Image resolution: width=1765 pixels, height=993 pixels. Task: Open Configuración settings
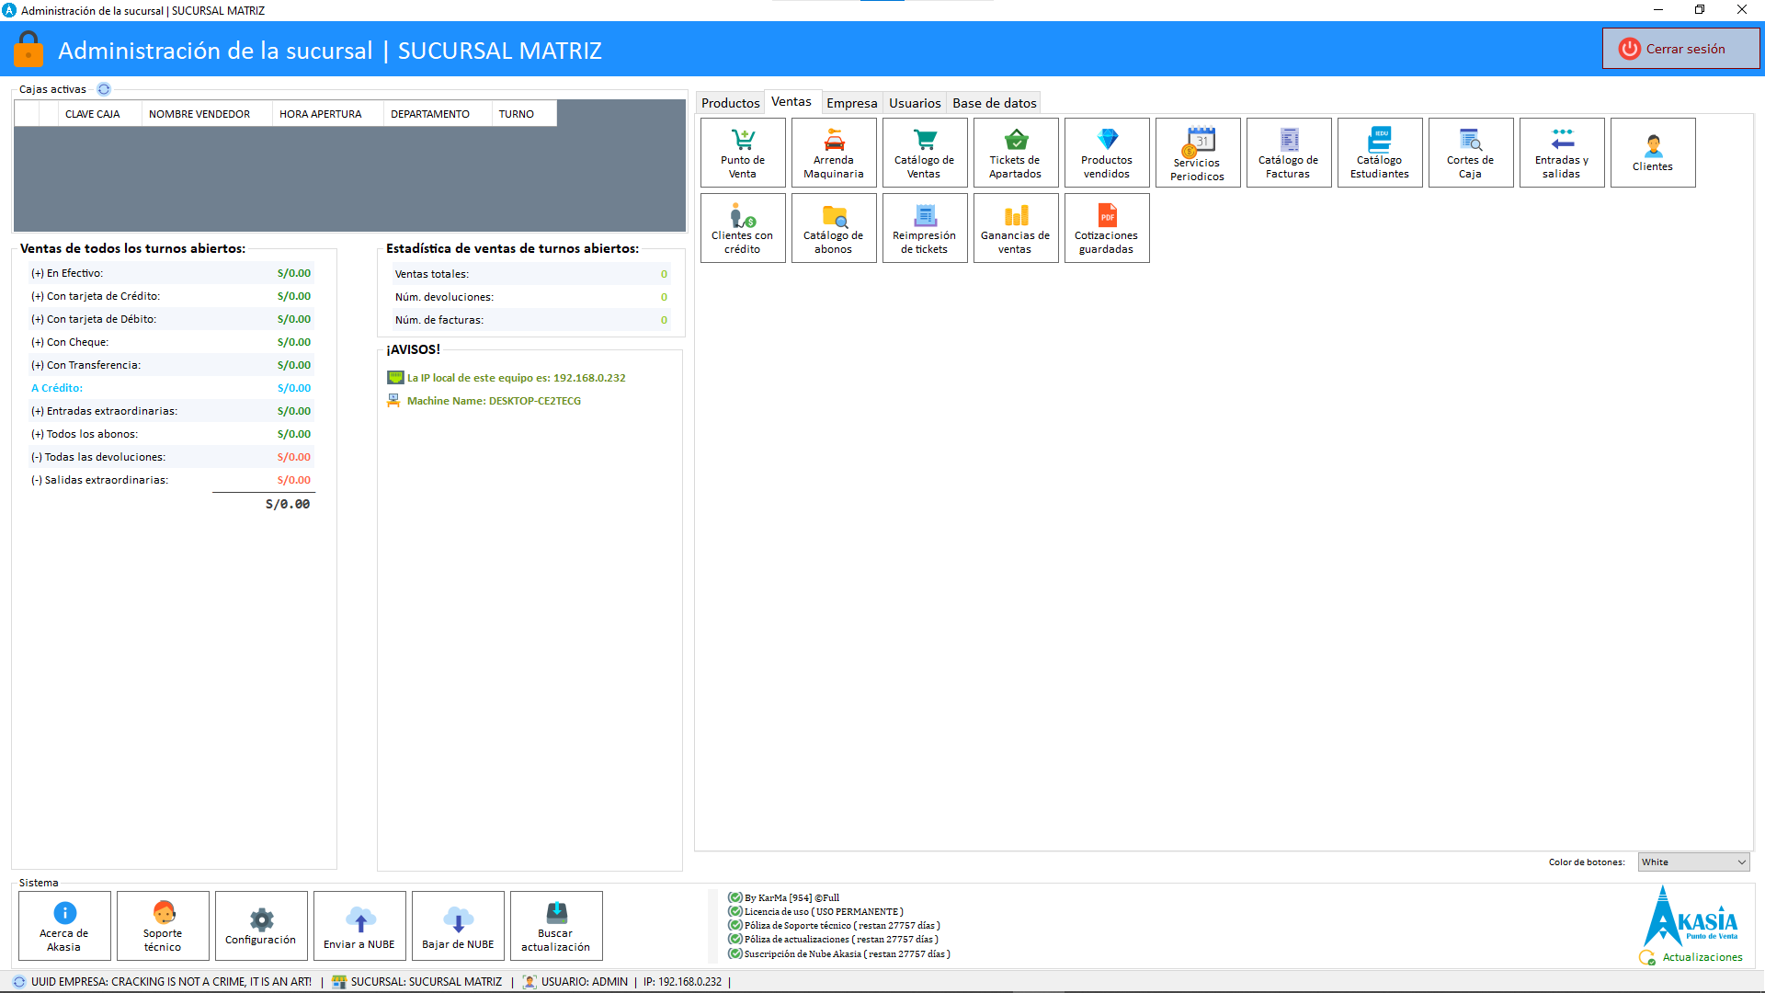coord(261,926)
